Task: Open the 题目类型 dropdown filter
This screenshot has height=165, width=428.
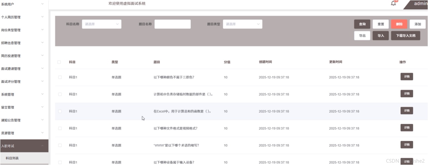Action: point(243,24)
